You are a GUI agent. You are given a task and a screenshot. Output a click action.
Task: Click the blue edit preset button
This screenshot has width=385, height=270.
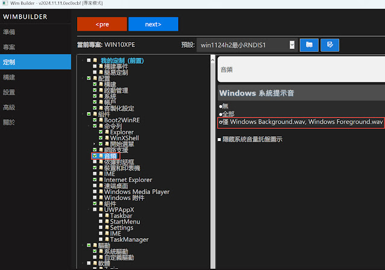(330, 45)
